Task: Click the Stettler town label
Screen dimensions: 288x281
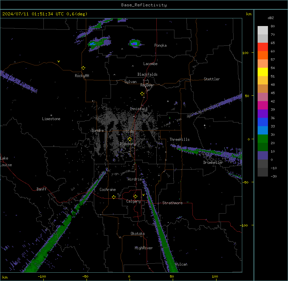Action: click(x=212, y=79)
